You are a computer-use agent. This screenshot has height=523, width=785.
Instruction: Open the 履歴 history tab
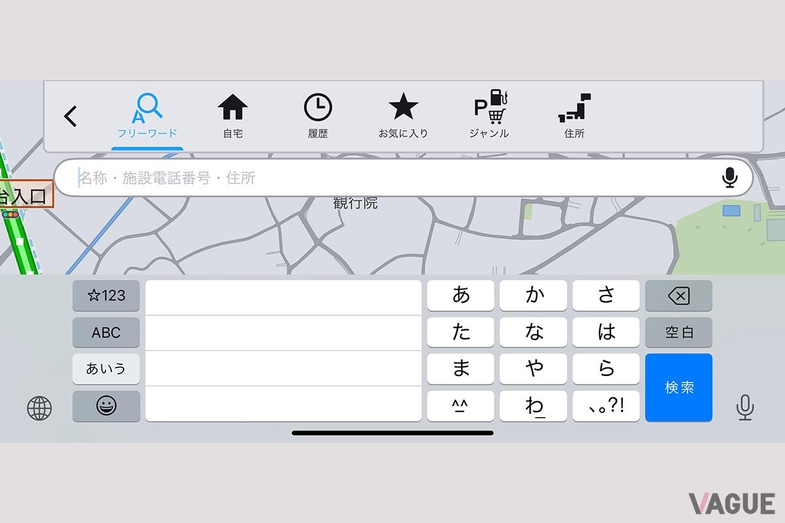[x=318, y=116]
